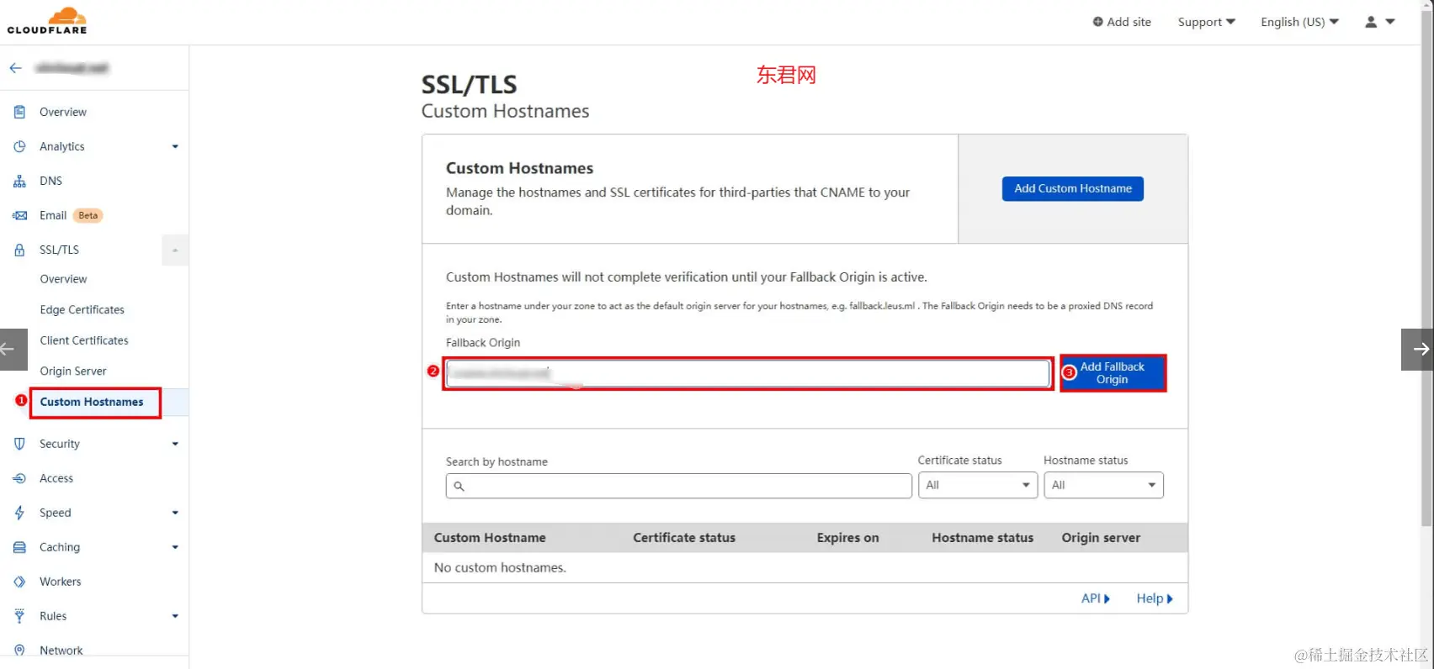
Task: Go to previous image with left arrow
Action: click(13, 349)
